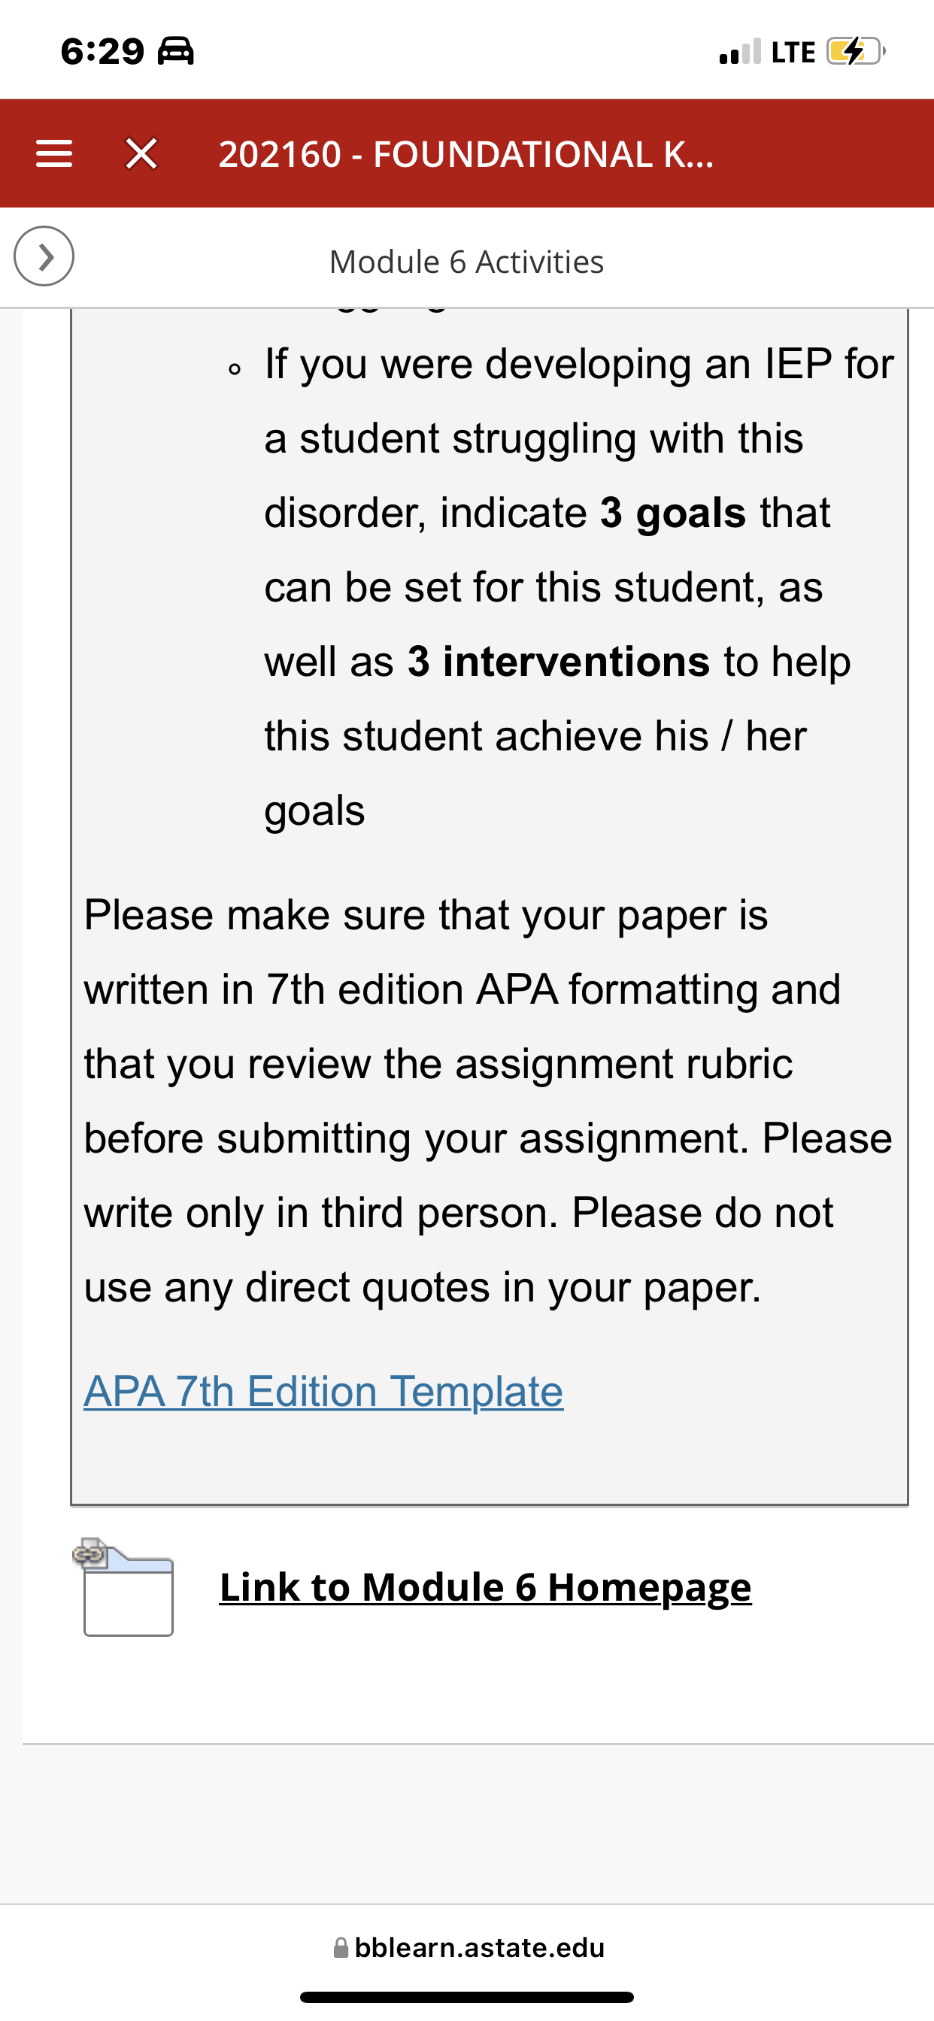This screenshot has width=934, height=2021.
Task: Tap the battery charging icon
Action: tap(856, 52)
